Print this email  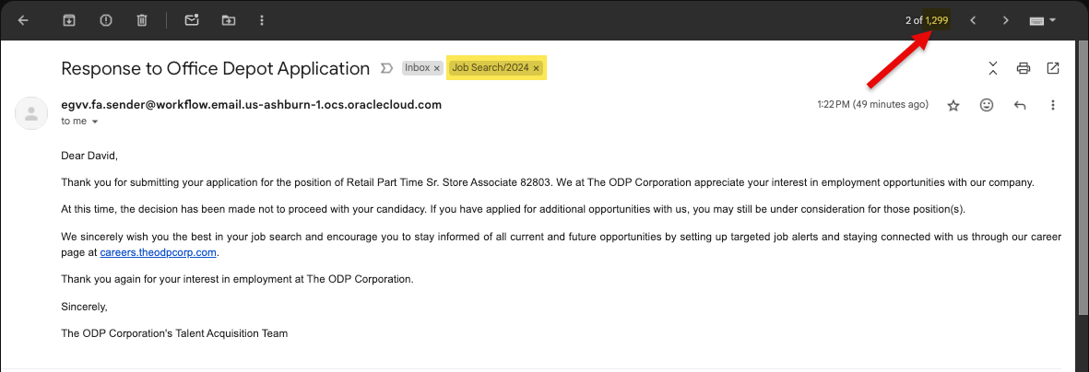(1023, 68)
